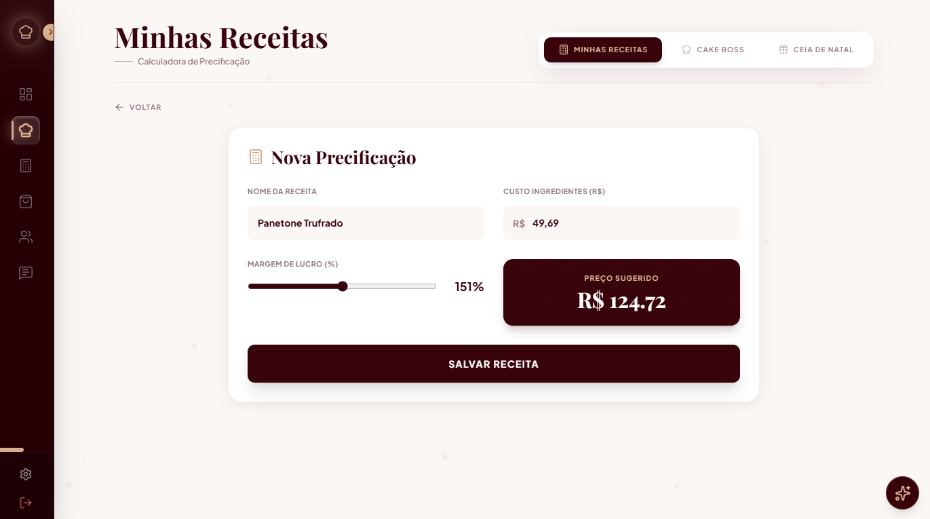Click the Margem de Lucro slider handle

[x=343, y=286]
